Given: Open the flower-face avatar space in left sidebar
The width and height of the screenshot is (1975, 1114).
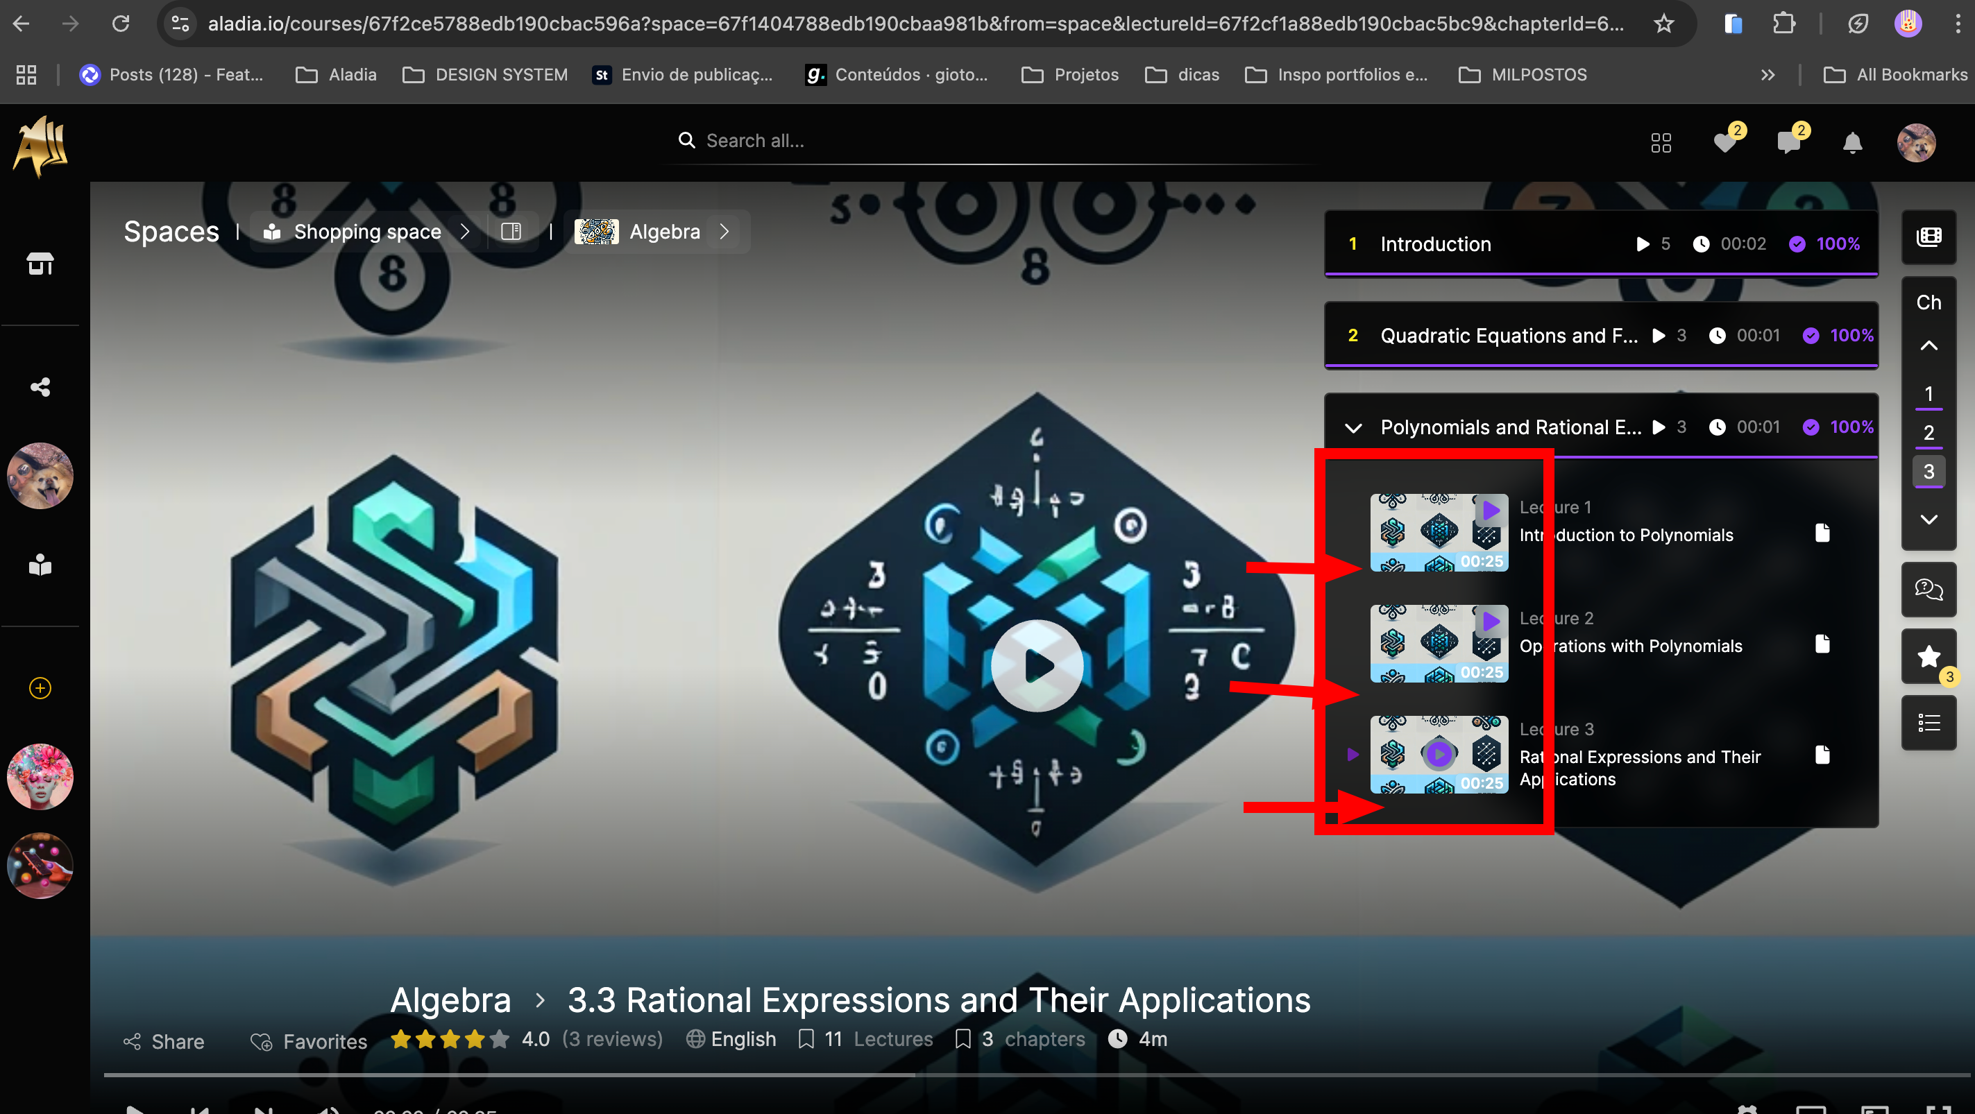Looking at the screenshot, I should tap(40, 777).
